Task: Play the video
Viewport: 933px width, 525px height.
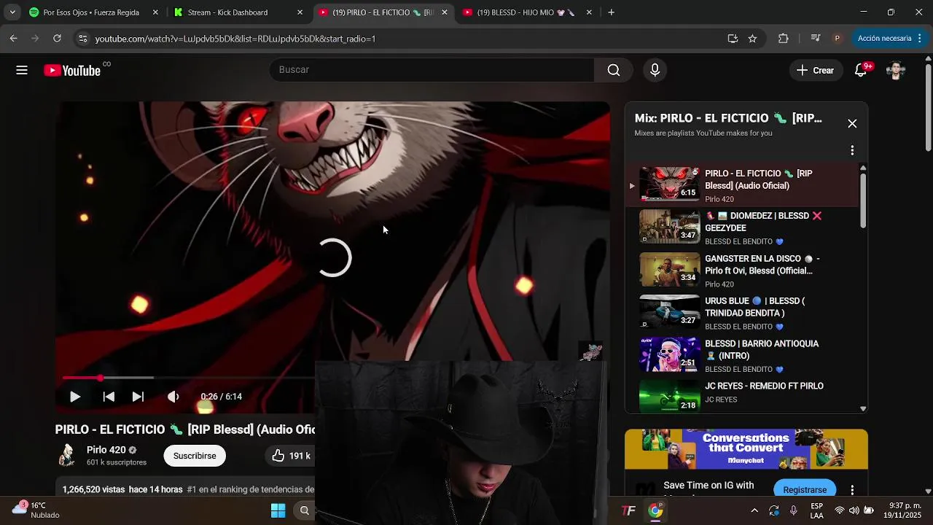Action: (74, 397)
